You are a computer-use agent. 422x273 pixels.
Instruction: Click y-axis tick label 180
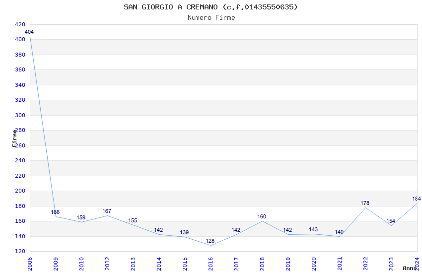pos(20,206)
